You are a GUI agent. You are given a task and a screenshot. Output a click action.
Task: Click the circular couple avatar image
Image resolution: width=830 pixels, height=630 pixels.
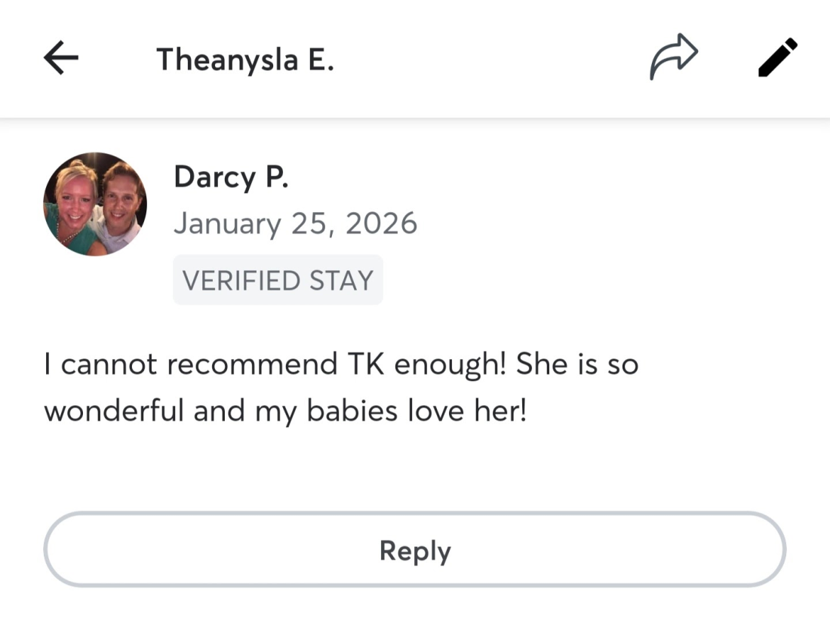[x=95, y=204]
